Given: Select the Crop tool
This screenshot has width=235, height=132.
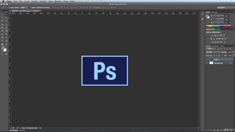Looking at the screenshot, I should pos(2,21).
